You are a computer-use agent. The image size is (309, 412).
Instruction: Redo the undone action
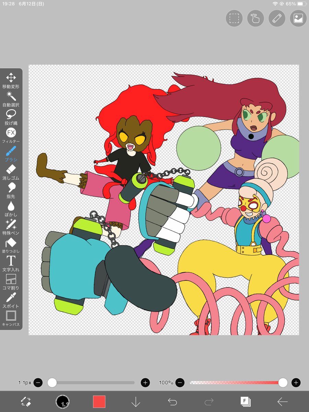pyautogui.click(x=209, y=401)
